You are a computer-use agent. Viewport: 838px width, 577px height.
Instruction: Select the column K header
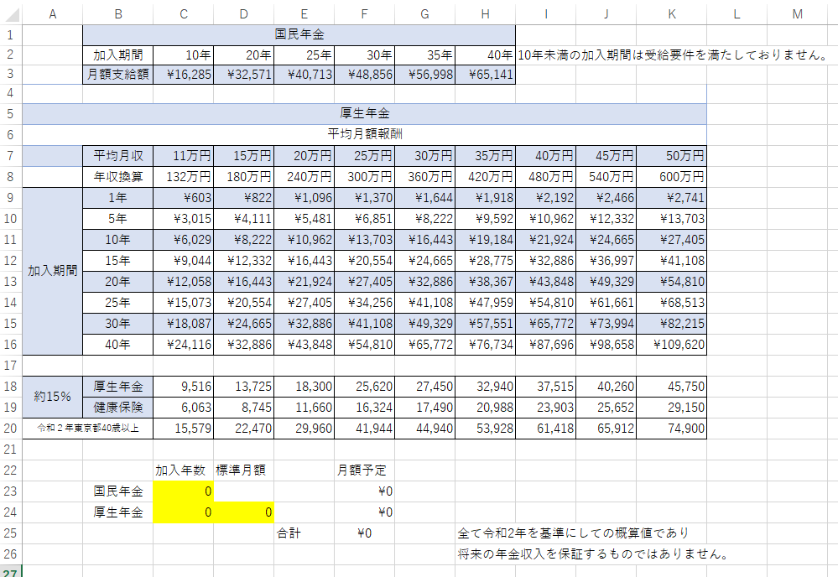671,13
